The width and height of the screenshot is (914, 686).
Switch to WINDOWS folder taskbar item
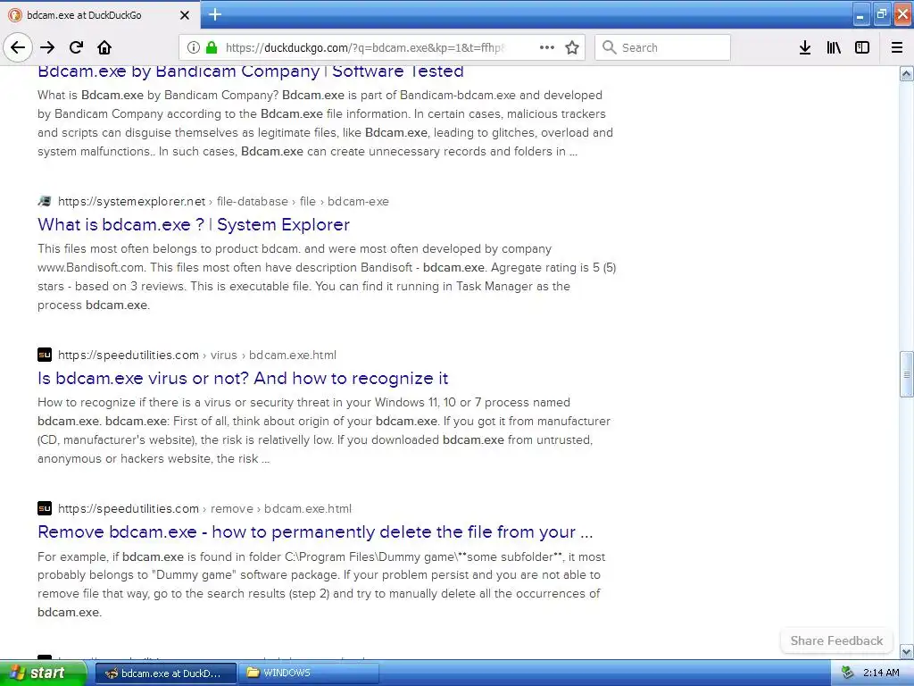pos(309,673)
